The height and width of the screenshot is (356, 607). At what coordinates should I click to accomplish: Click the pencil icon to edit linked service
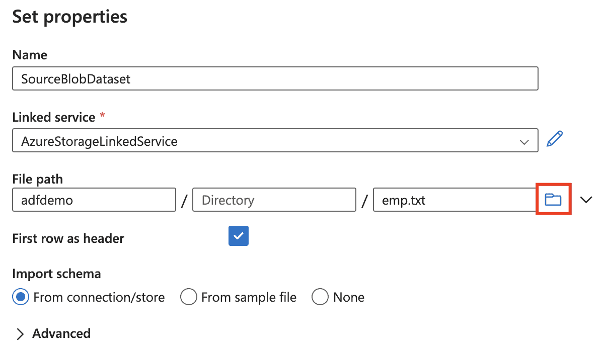point(555,139)
